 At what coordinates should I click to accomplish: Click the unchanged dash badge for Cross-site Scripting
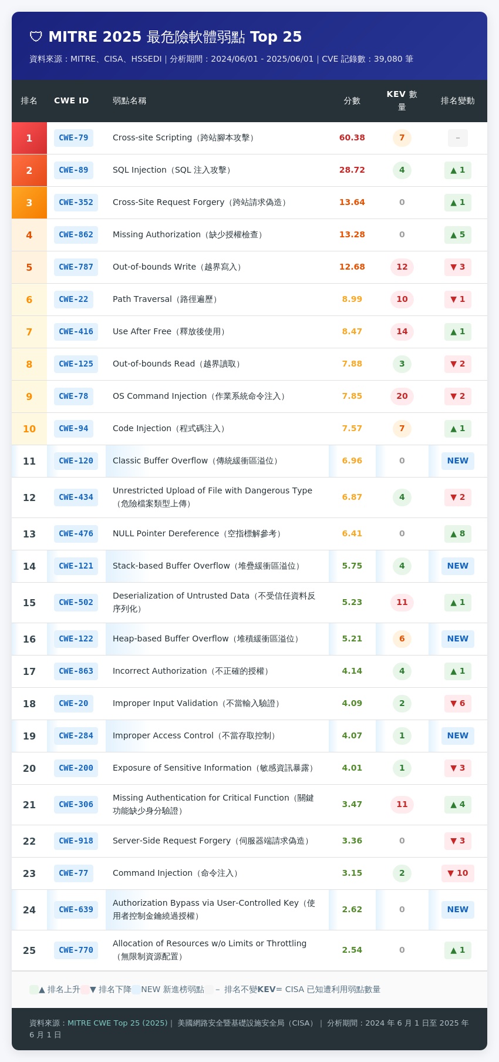click(457, 138)
